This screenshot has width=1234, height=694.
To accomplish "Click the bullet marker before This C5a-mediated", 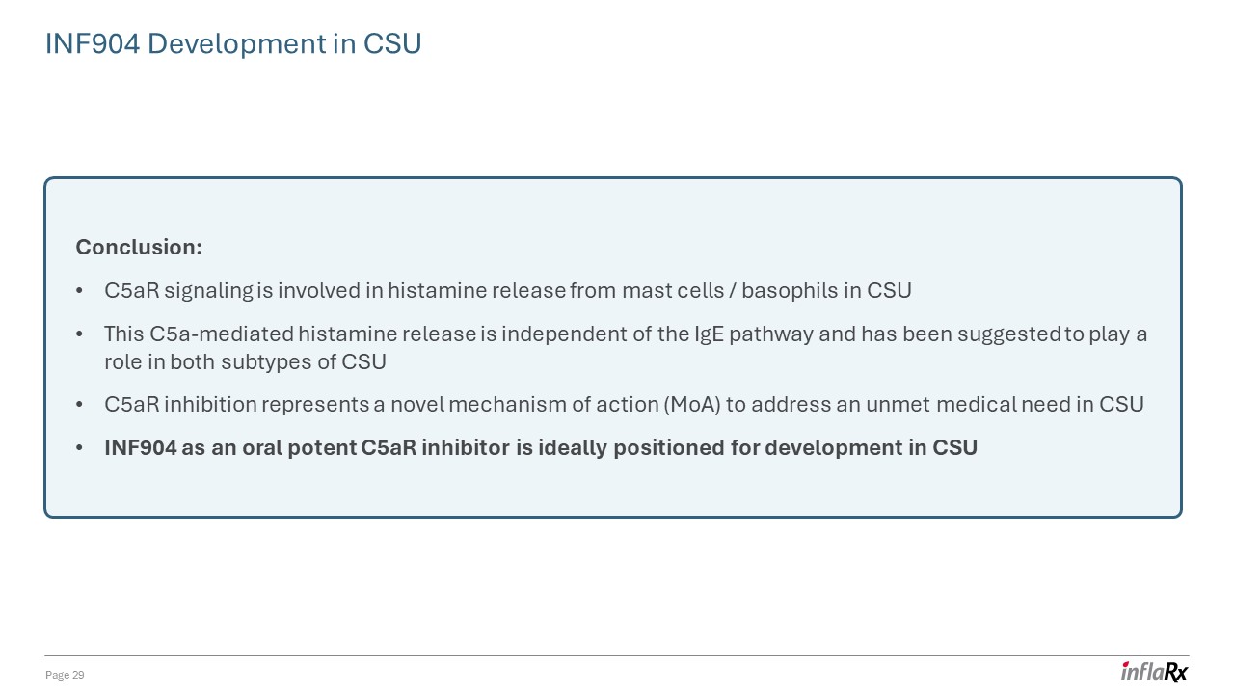I will [x=79, y=334].
